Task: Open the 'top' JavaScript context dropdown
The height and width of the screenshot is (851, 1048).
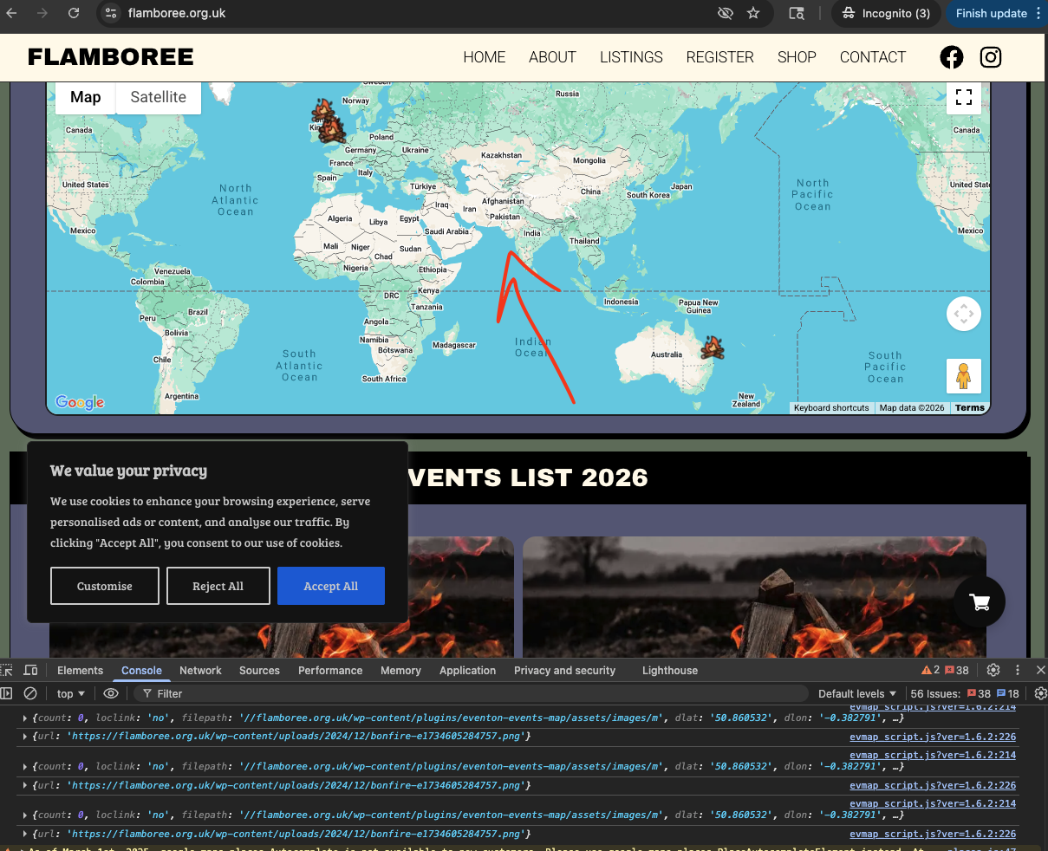Action: 71,693
